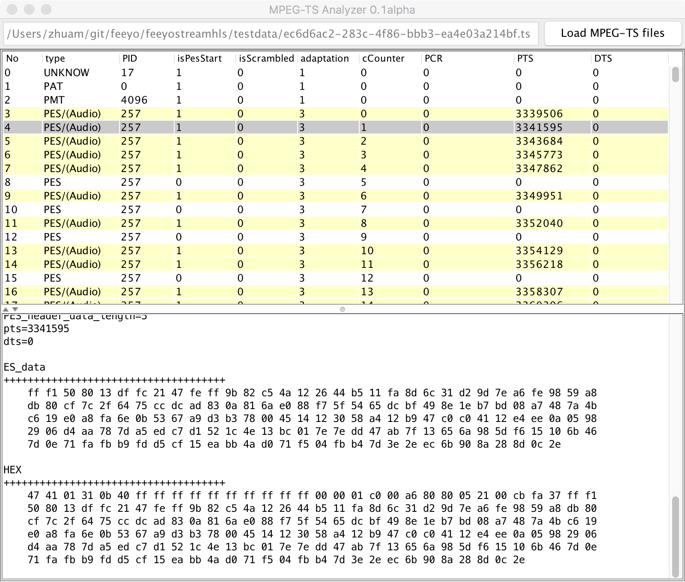This screenshot has height=582, width=685.
Task: Close the MPEG-TS Analyzer window
Action: pos(12,9)
